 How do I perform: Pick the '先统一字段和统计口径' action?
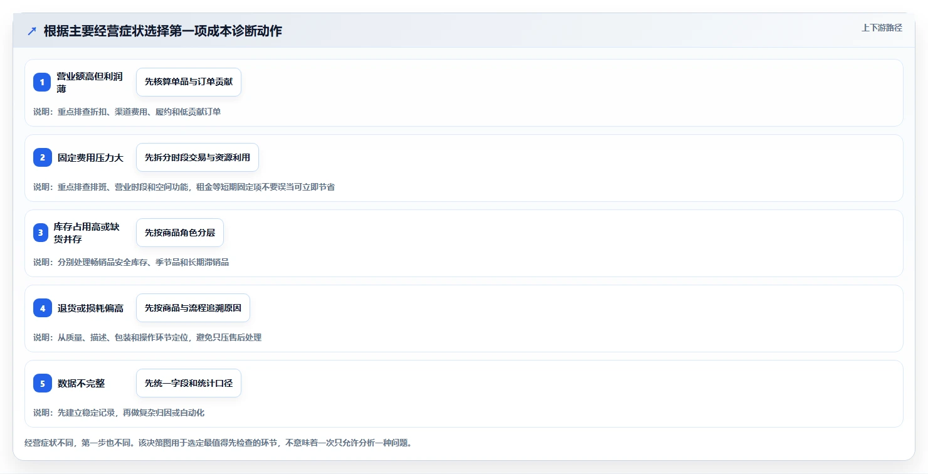[x=189, y=383]
